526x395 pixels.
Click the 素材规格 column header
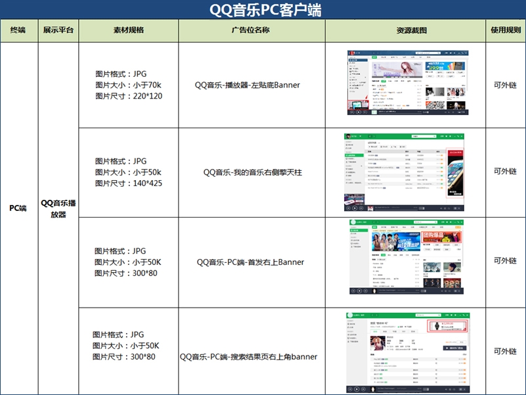pyautogui.click(x=129, y=30)
